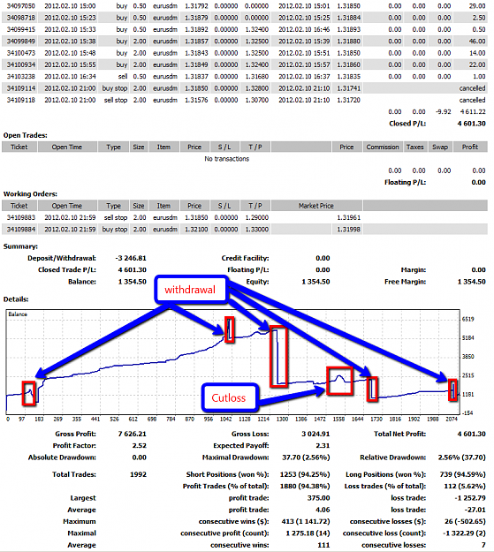Select ticket number 34098718
494x552 pixels.
(21, 18)
